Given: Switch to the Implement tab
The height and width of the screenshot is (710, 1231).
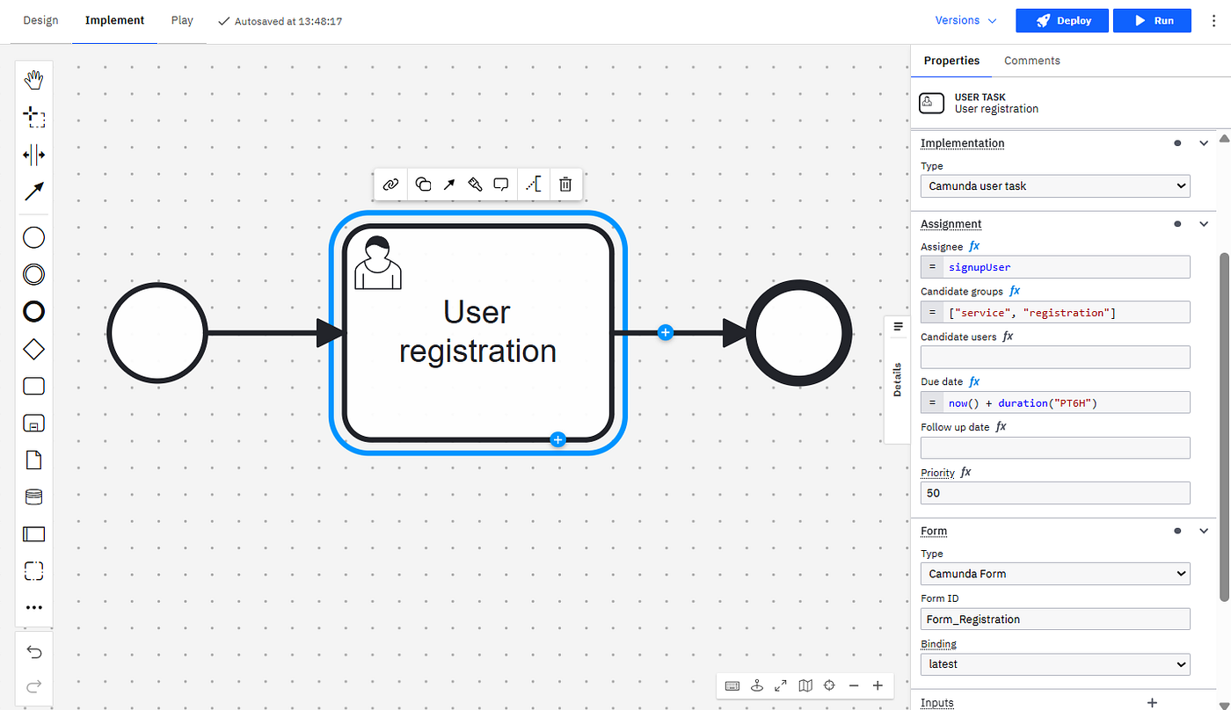Looking at the screenshot, I should (115, 20).
